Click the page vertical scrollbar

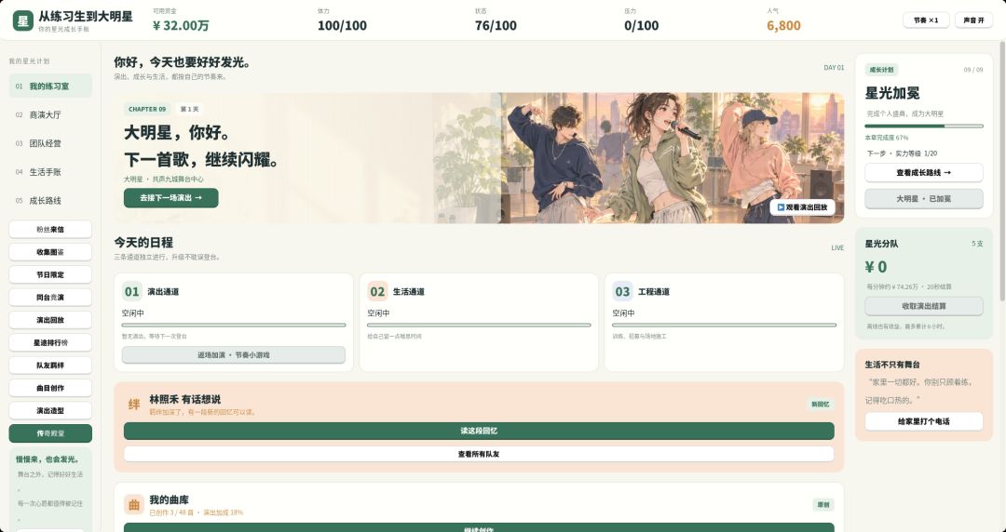click(x=1002, y=172)
